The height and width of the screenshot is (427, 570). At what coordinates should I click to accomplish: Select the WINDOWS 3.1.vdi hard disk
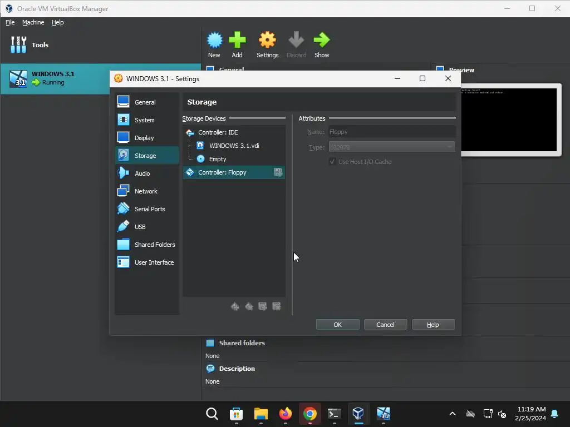tap(234, 146)
